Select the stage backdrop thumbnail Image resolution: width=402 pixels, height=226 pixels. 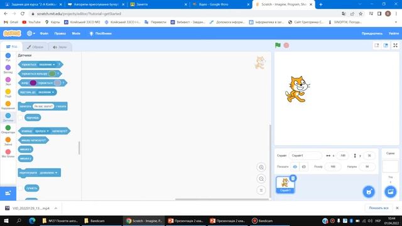pyautogui.click(x=390, y=166)
